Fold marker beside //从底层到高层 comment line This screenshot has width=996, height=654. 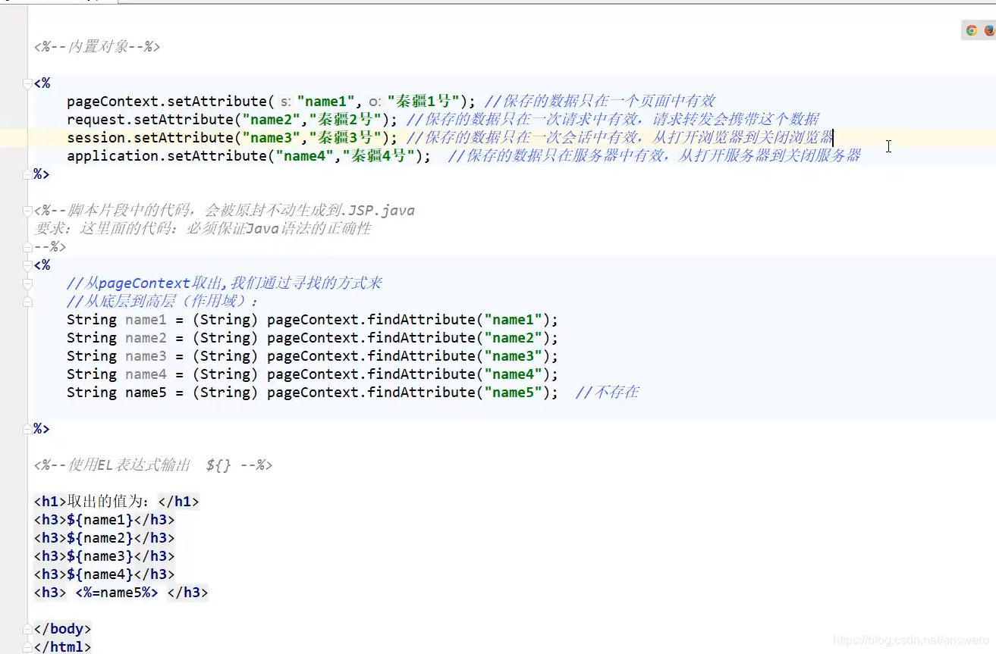click(28, 302)
